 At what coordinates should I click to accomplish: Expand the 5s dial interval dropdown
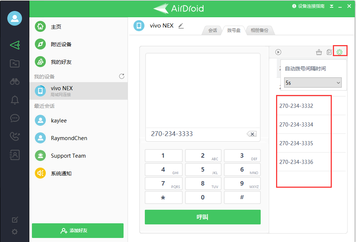pos(313,82)
